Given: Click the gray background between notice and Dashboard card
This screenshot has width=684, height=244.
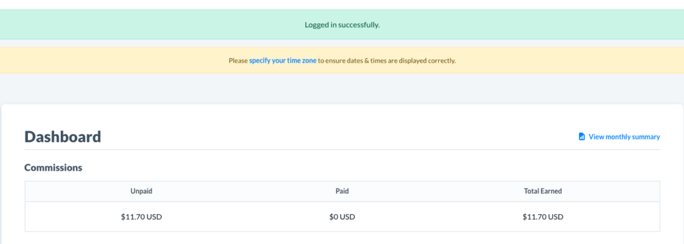Looking at the screenshot, I should click(342, 89).
